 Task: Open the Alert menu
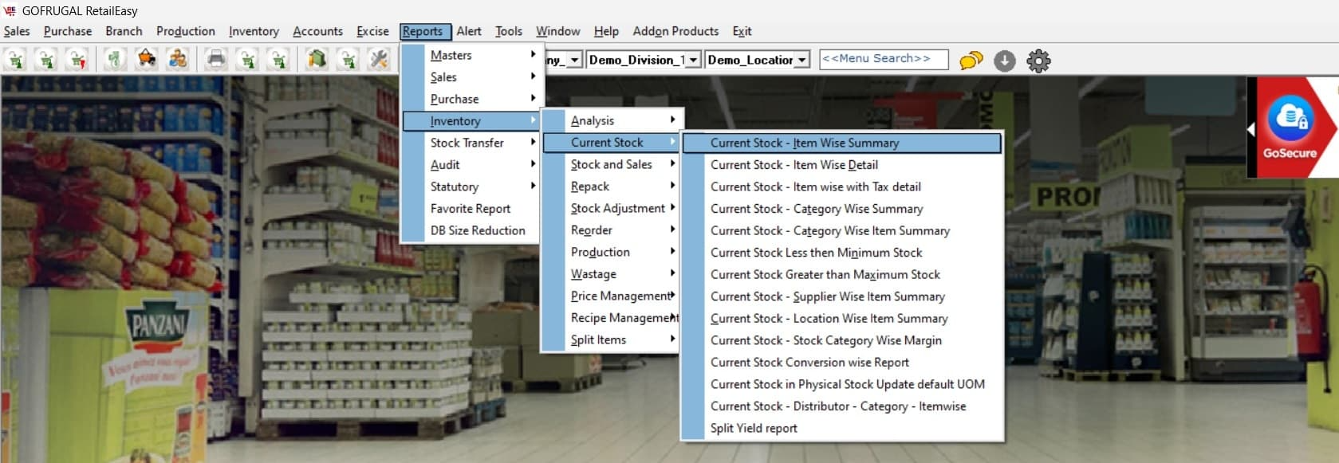pyautogui.click(x=469, y=31)
